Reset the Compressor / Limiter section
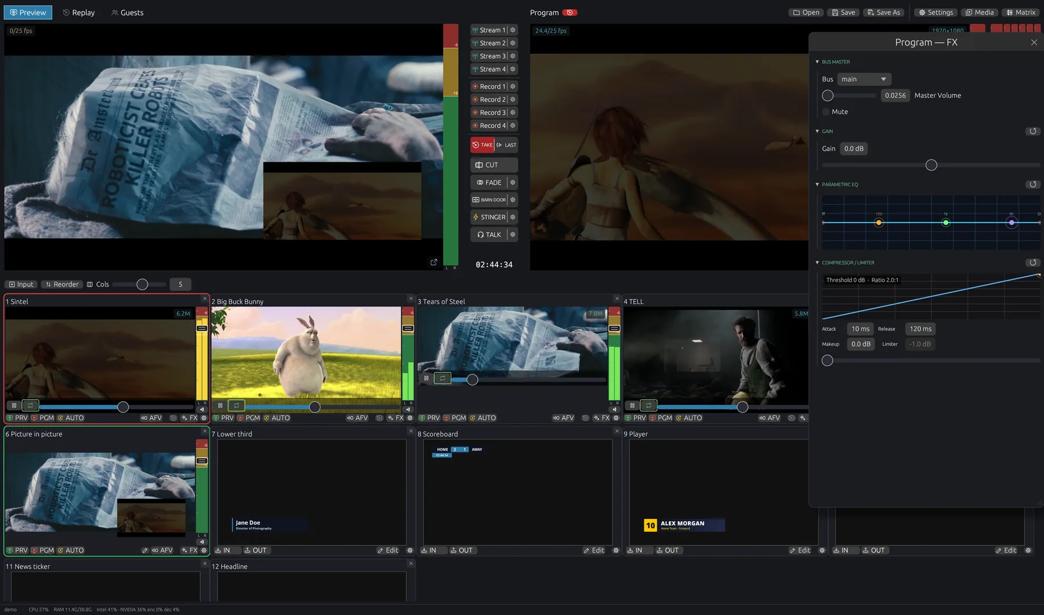The width and height of the screenshot is (1044, 615). 1033,263
